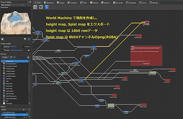183x119 pixels.
Task: Click the blue cross toolbar icon
Action: (x=47, y=7)
